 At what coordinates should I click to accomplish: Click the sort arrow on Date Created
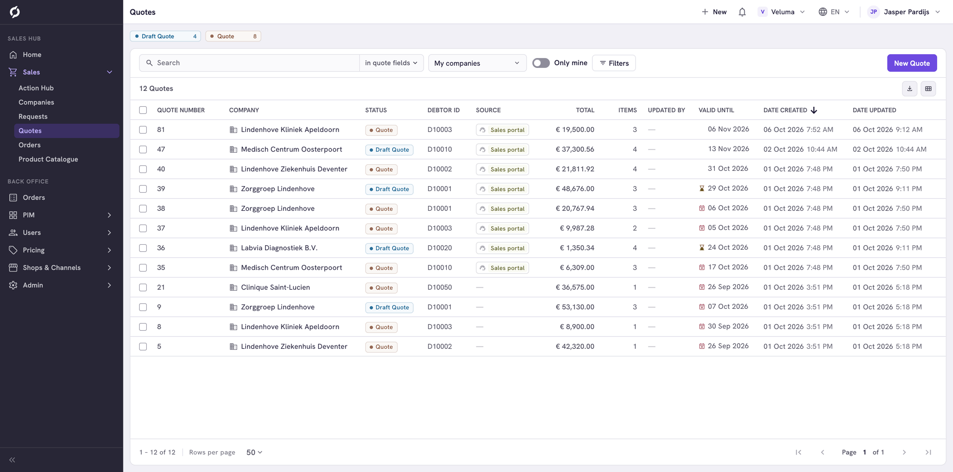click(x=814, y=110)
